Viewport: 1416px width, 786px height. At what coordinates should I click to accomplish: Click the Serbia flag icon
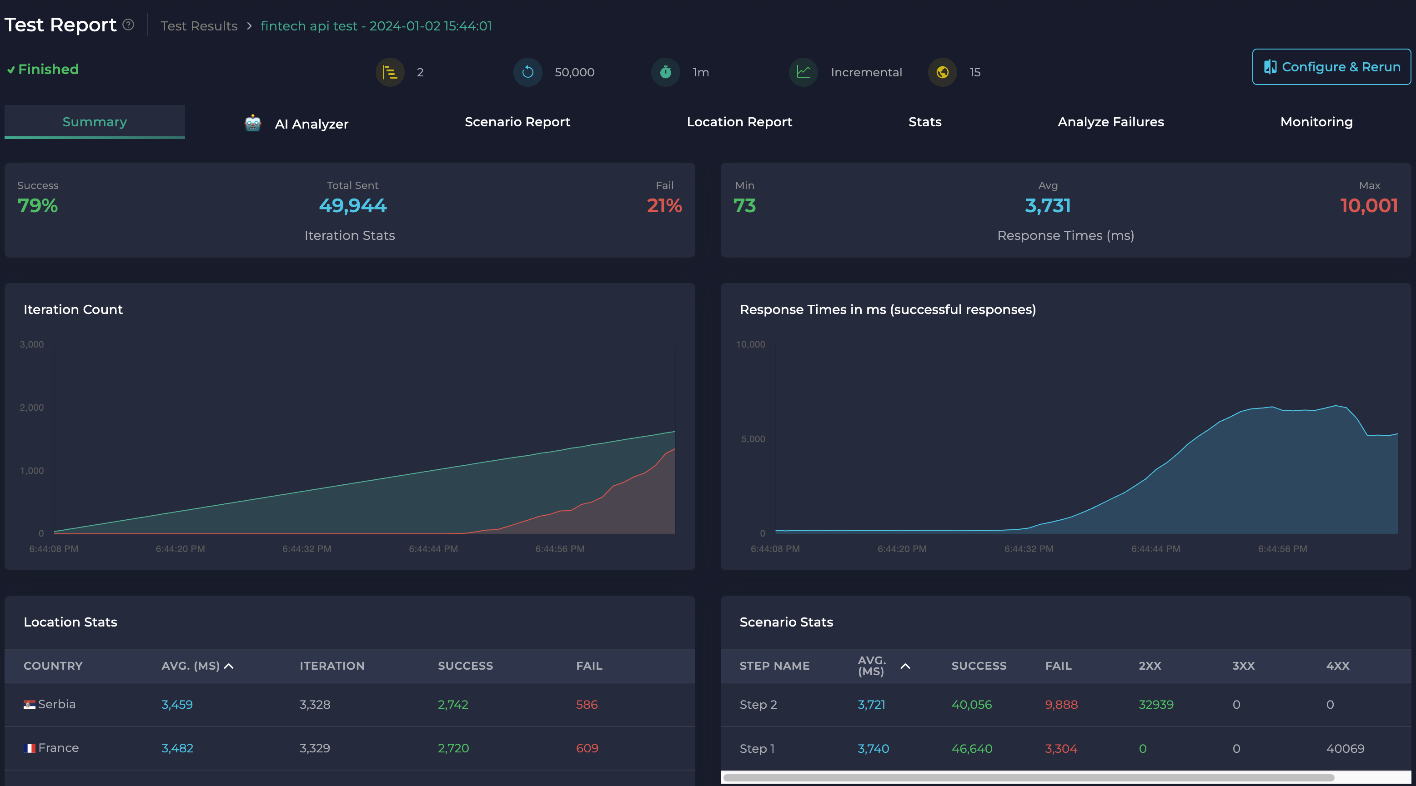pyautogui.click(x=29, y=704)
